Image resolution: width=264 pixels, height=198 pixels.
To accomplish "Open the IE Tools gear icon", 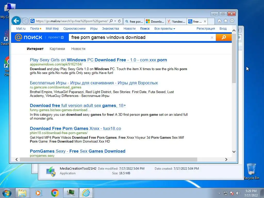I will pyautogui.click(x=232, y=21).
